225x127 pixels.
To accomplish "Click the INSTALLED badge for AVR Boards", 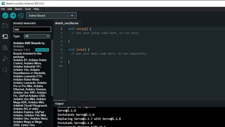I will [42, 50].
